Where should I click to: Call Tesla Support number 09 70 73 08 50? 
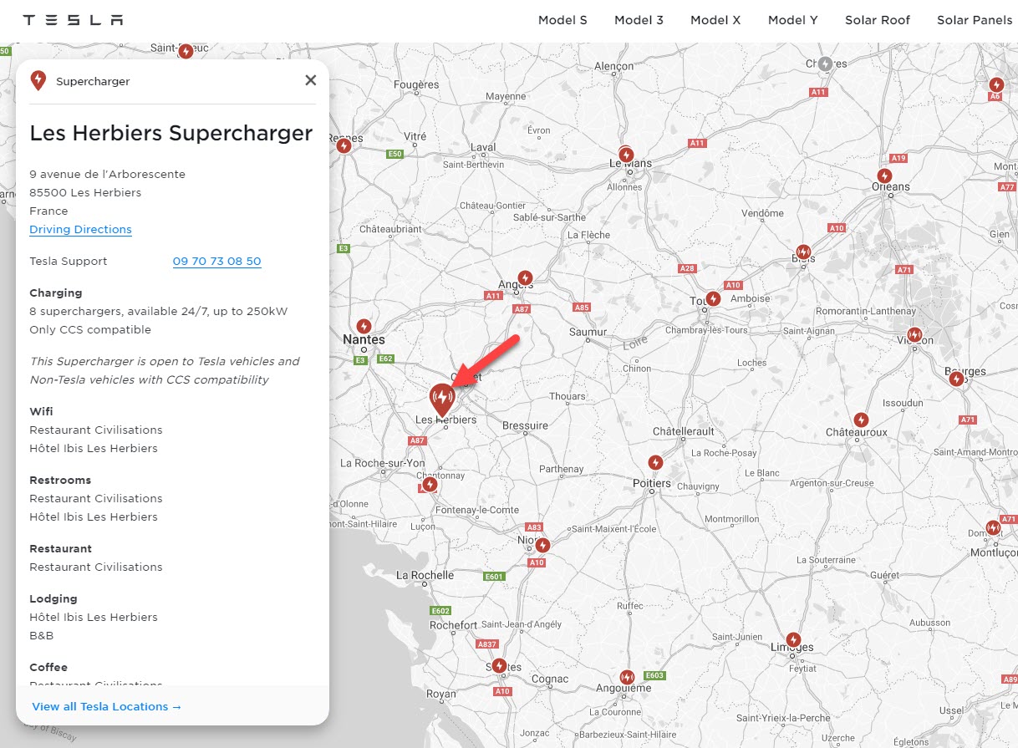coord(216,261)
